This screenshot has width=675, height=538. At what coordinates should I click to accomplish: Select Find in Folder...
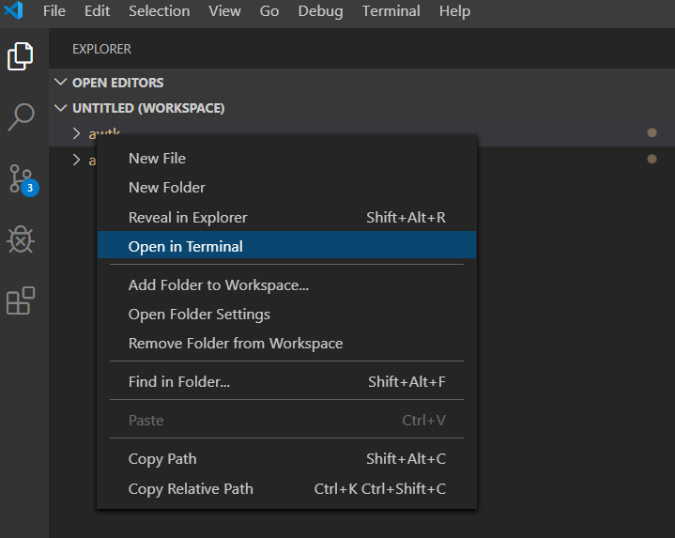click(x=286, y=382)
